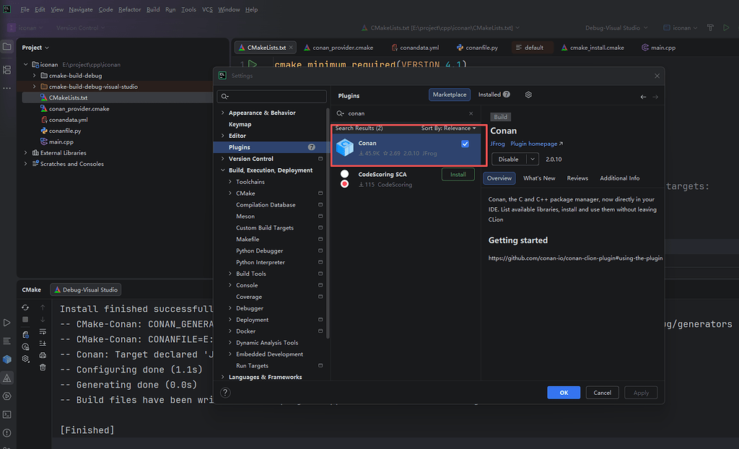Click the Disable plugin button
The image size is (739, 449).
[509, 160]
